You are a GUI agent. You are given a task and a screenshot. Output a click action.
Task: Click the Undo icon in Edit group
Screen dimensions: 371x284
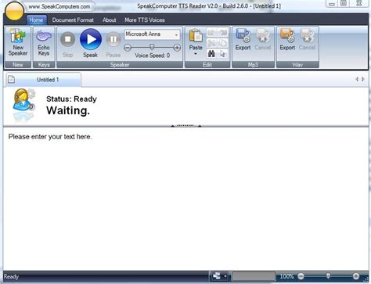(x=211, y=33)
